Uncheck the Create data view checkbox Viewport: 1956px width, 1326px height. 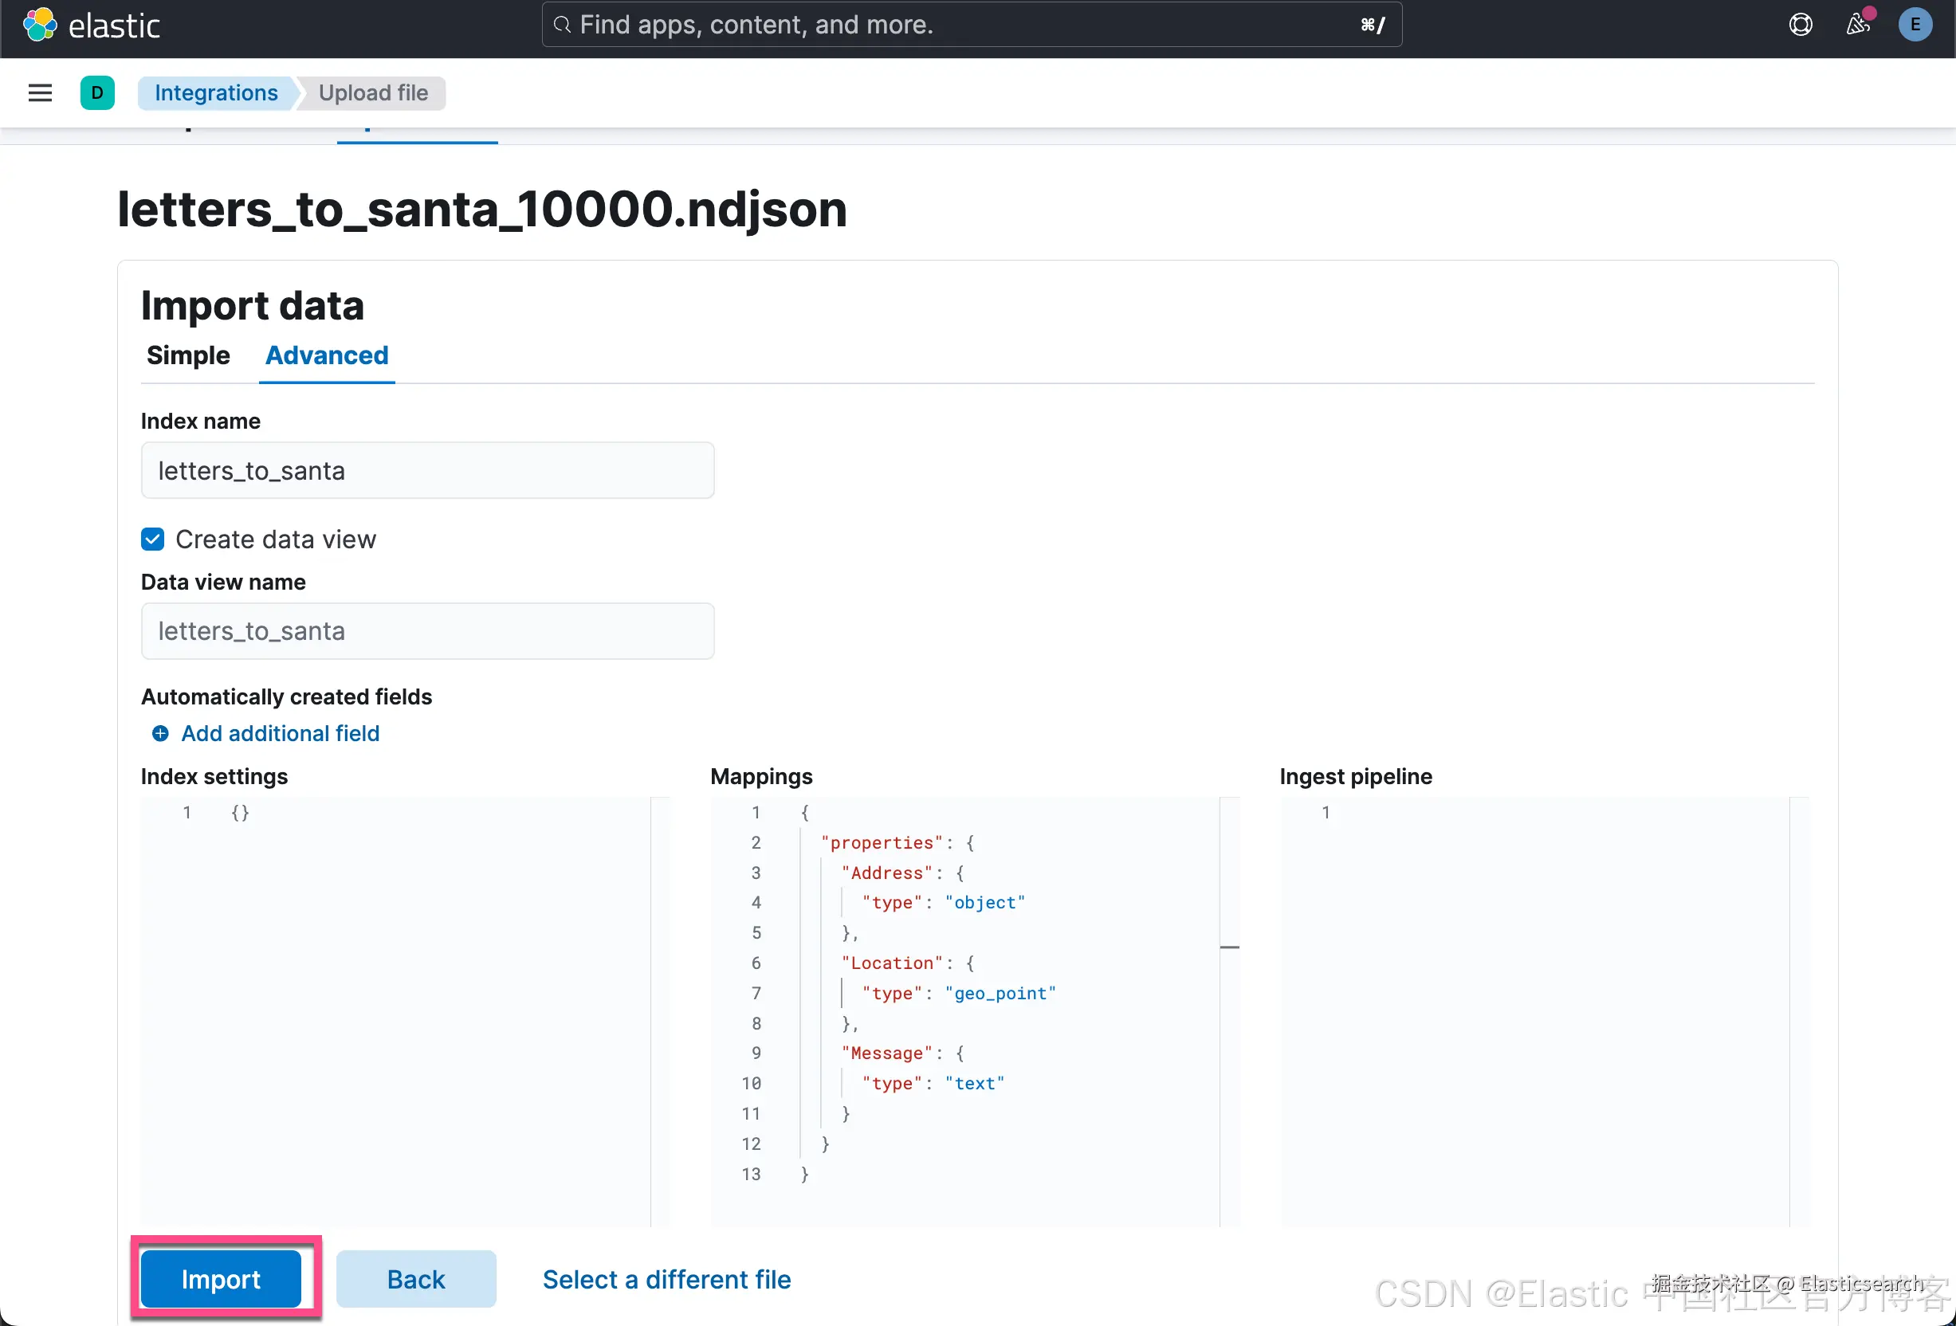tap(152, 539)
